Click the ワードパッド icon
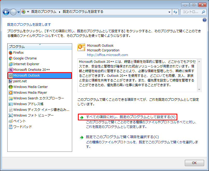Viewport: 209px width, 171px height. (11, 127)
